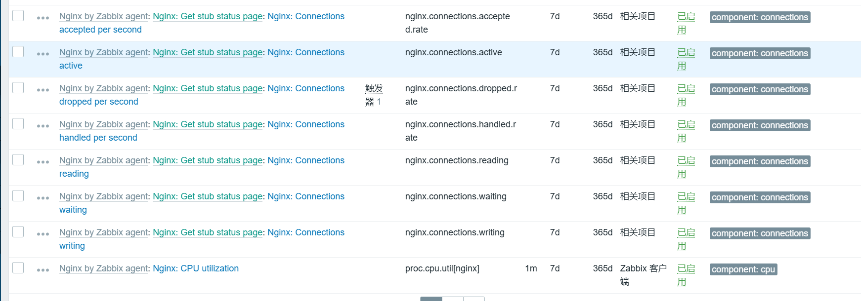Open three-dot menu for accepted per second row

(x=43, y=18)
